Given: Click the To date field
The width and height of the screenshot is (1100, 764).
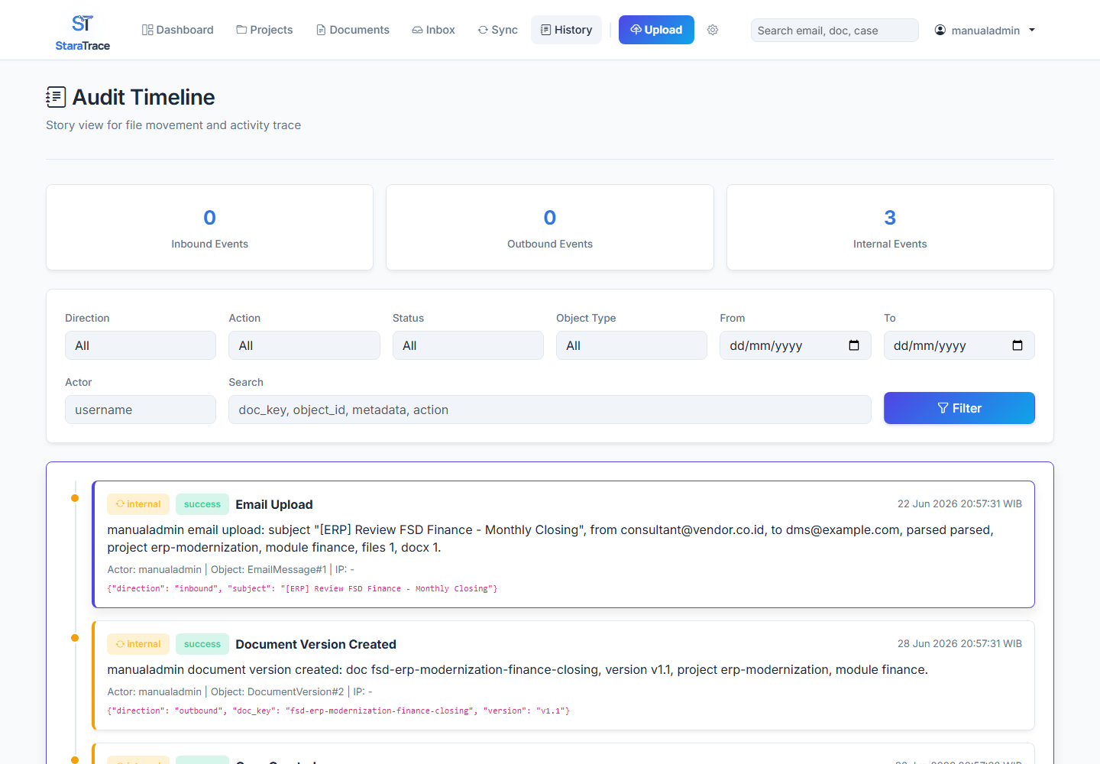Looking at the screenshot, I should click(959, 345).
